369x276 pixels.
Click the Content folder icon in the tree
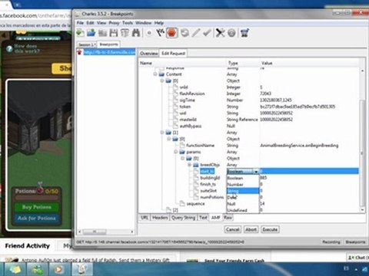pyautogui.click(x=161, y=74)
